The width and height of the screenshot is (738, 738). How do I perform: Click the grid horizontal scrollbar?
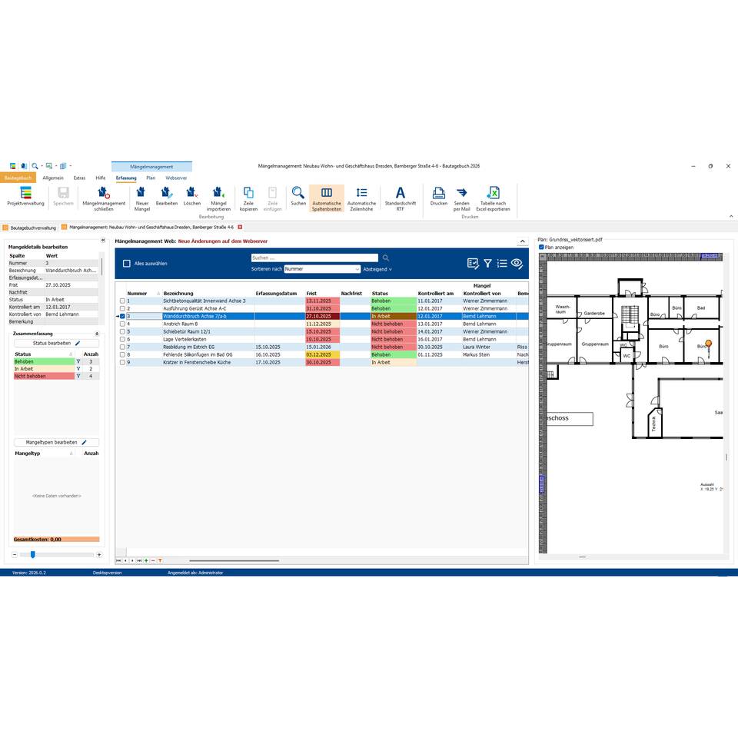click(234, 560)
